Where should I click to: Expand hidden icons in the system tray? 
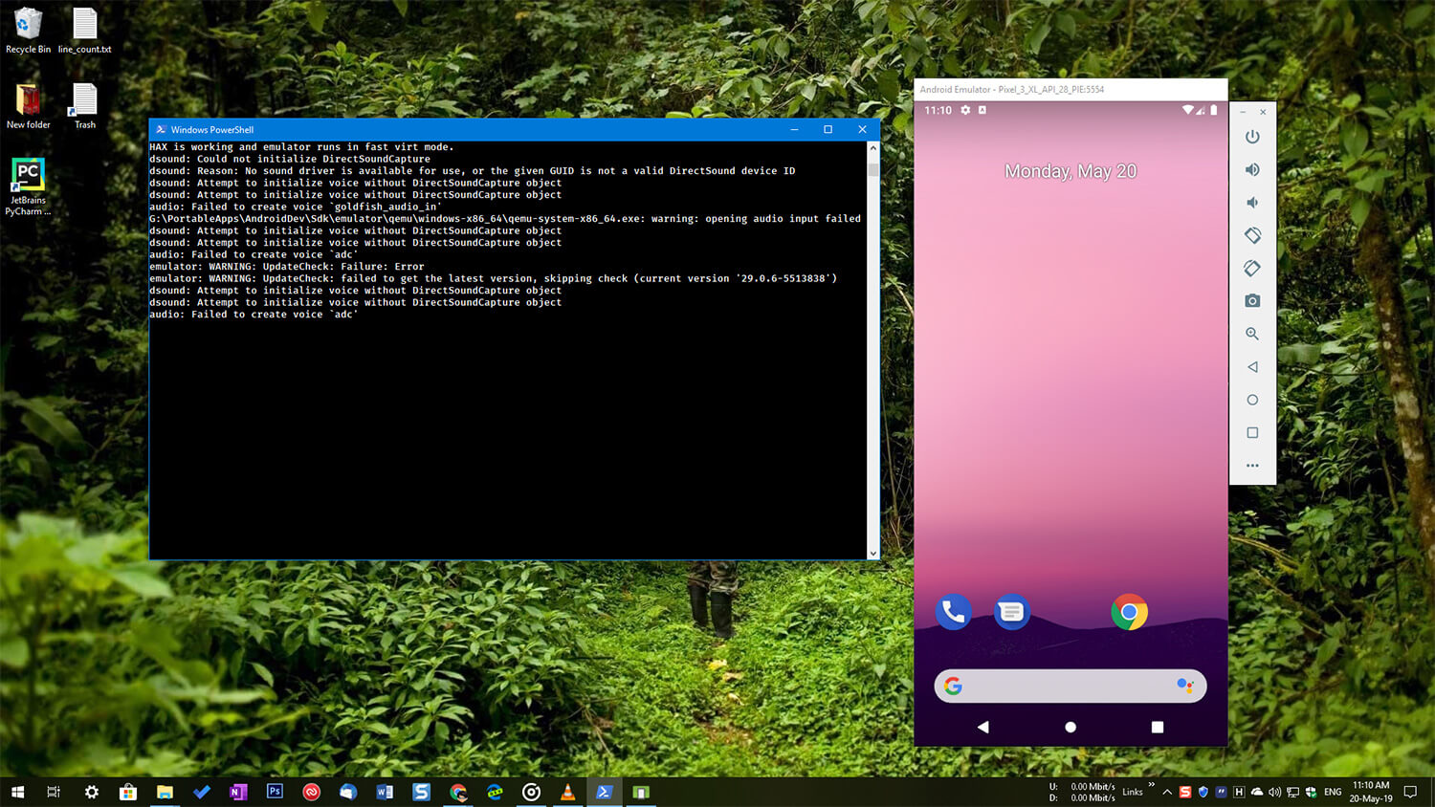(x=1166, y=792)
